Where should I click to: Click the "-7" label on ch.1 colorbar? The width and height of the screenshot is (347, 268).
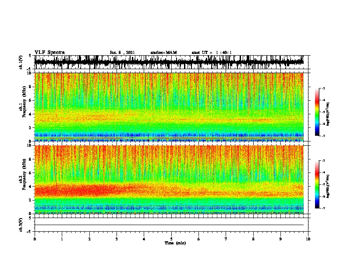click(x=323, y=136)
